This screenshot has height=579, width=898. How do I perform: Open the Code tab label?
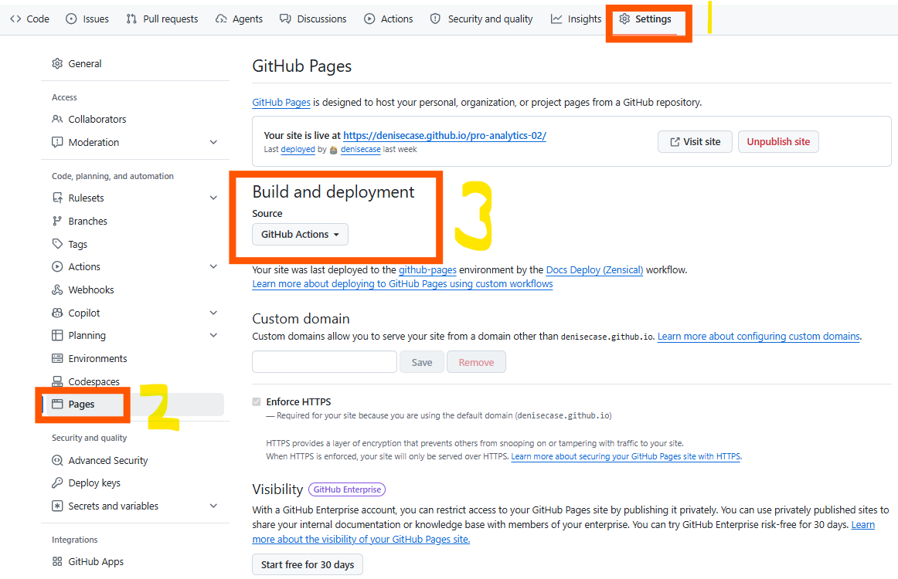[x=38, y=19]
